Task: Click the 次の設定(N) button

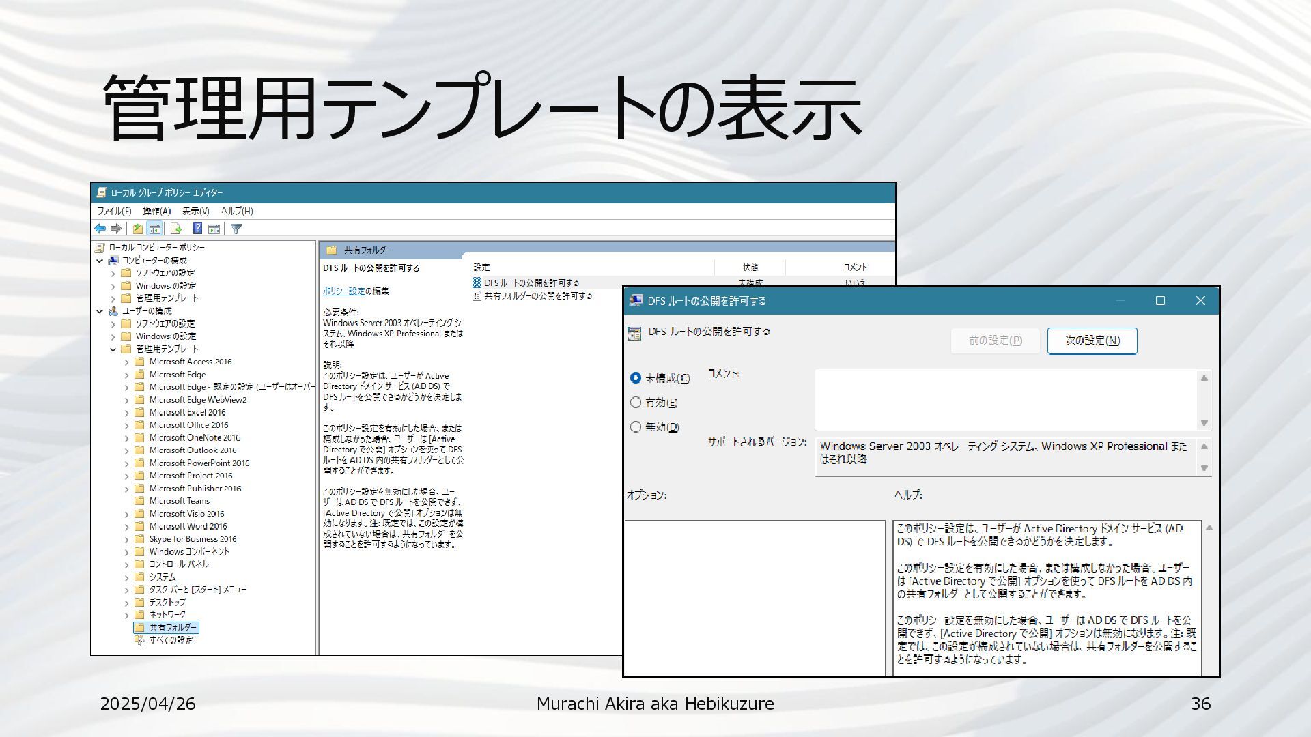Action: 1092,341
